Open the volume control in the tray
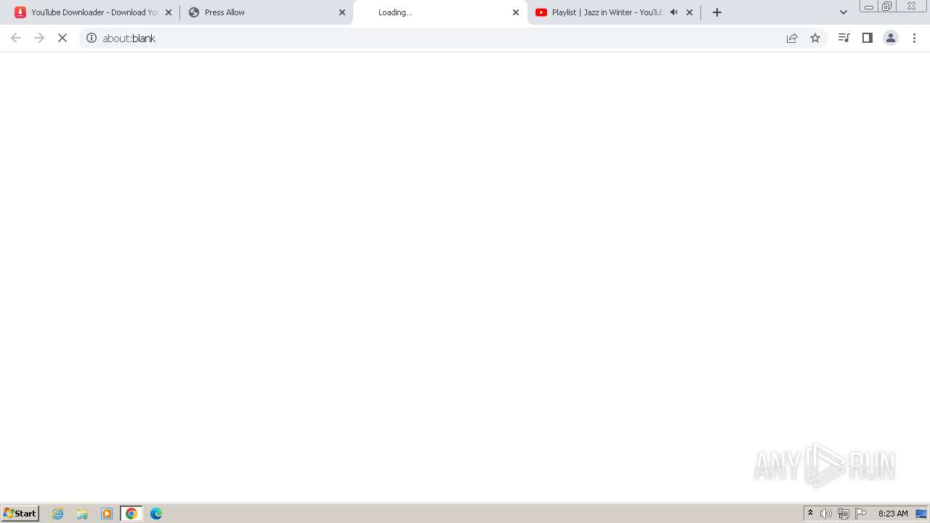The height and width of the screenshot is (523, 930). tap(826, 514)
